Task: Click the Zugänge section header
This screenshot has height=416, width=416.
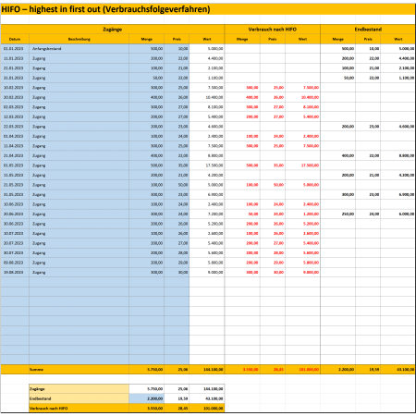Action: coord(113,30)
